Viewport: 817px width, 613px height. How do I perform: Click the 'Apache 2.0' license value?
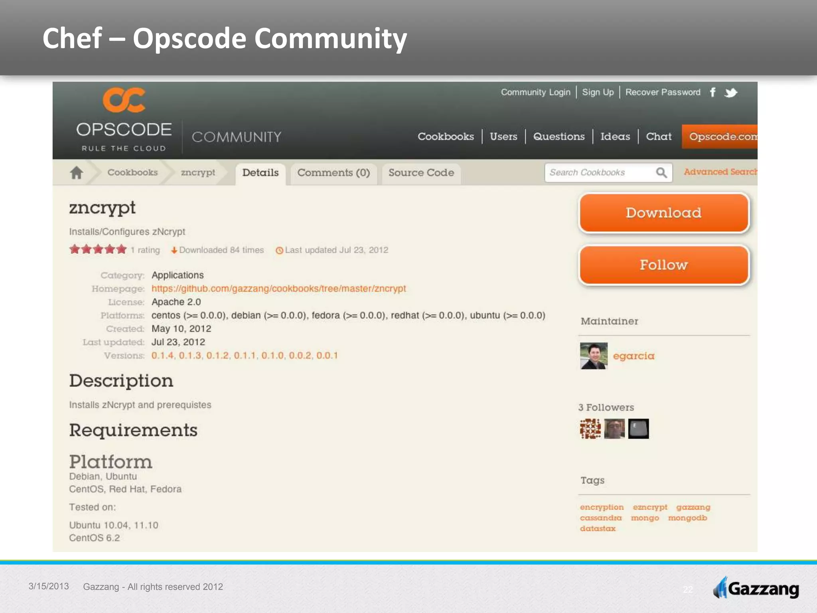[x=176, y=302]
